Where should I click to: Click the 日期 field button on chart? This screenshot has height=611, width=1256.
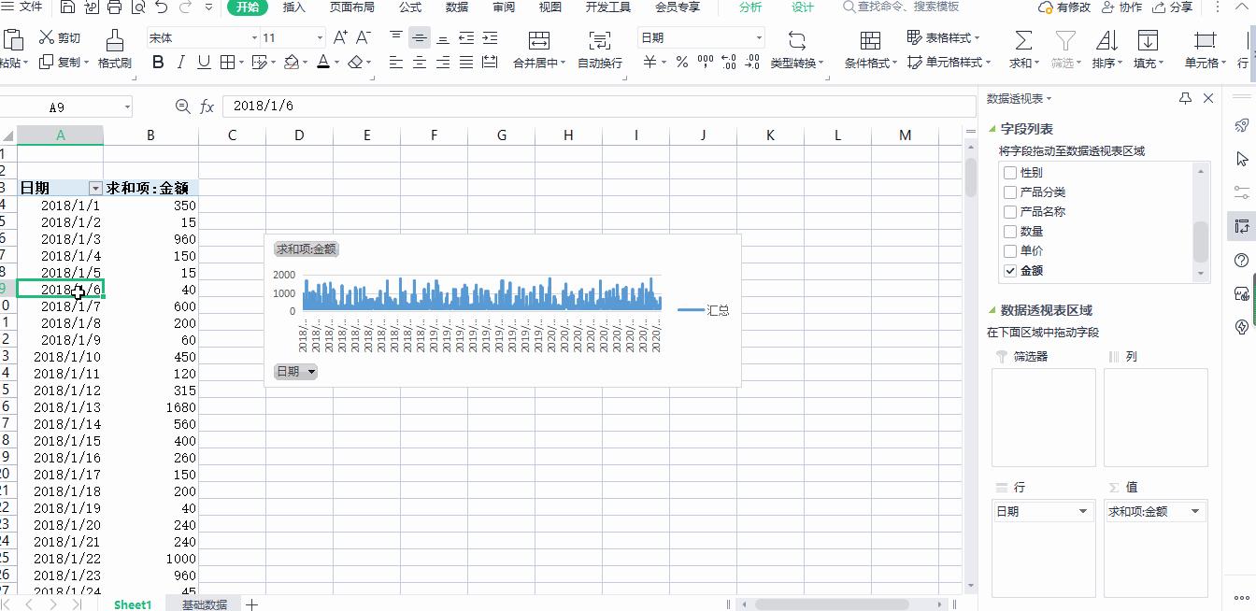(x=296, y=372)
